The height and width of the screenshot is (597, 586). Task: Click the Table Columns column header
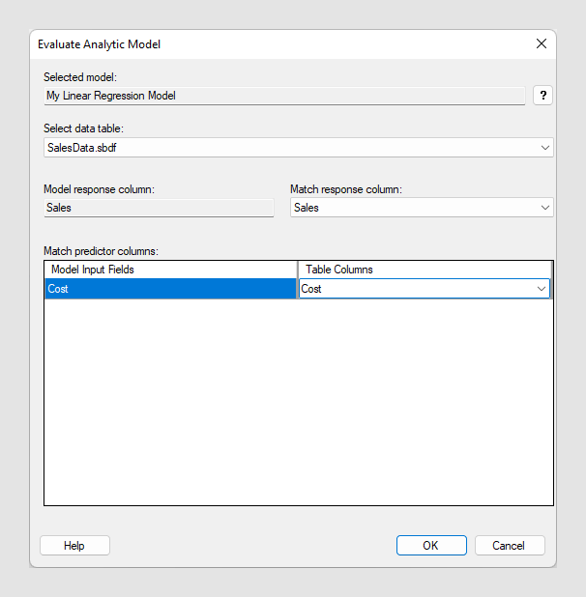click(x=425, y=270)
